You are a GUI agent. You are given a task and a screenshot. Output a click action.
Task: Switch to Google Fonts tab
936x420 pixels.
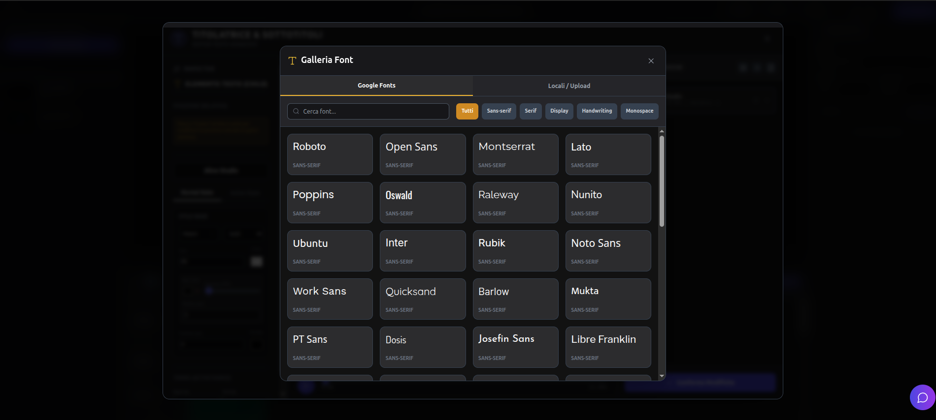point(376,86)
